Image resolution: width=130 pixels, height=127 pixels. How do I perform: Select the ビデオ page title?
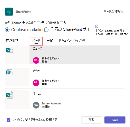point(36,71)
